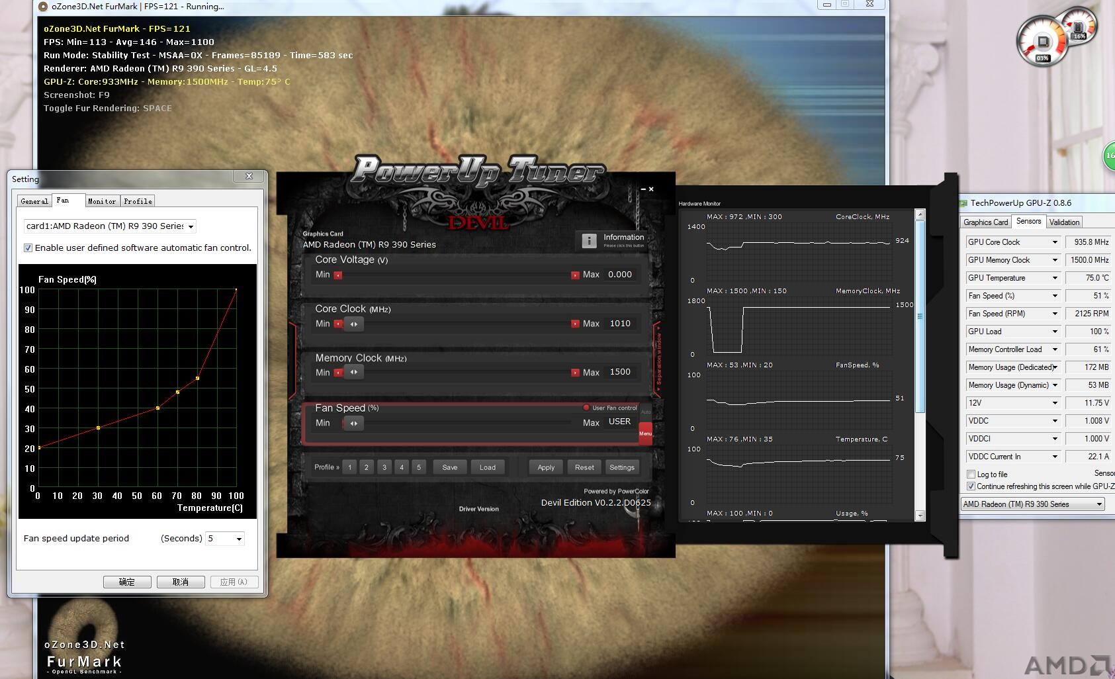Click the green circular badge at right edge
The height and width of the screenshot is (679, 1115).
[x=1109, y=156]
